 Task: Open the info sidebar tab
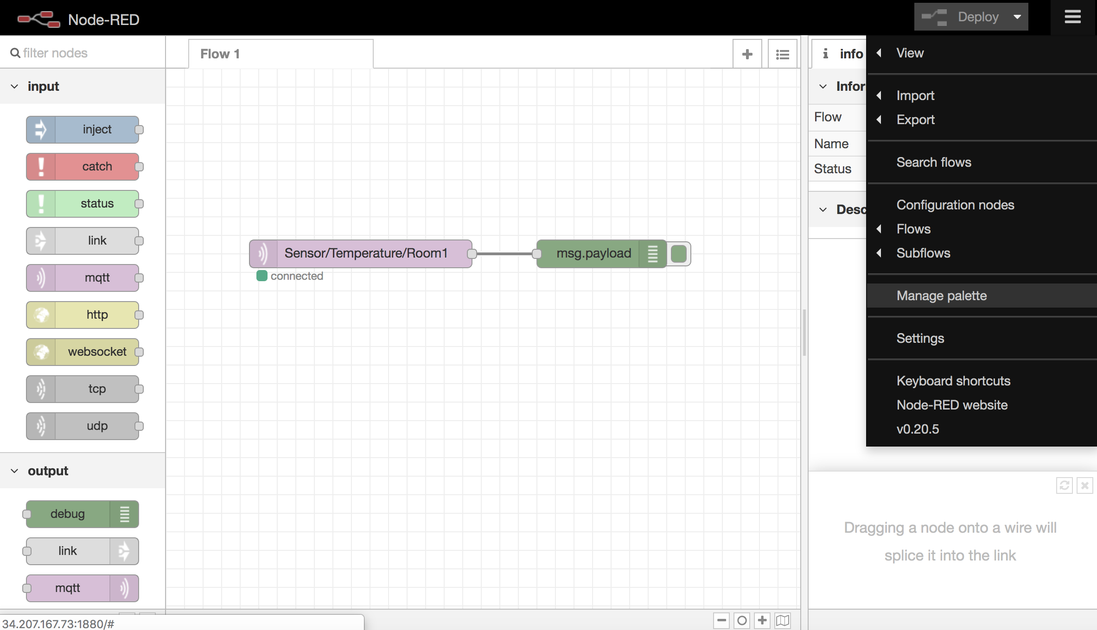point(839,54)
